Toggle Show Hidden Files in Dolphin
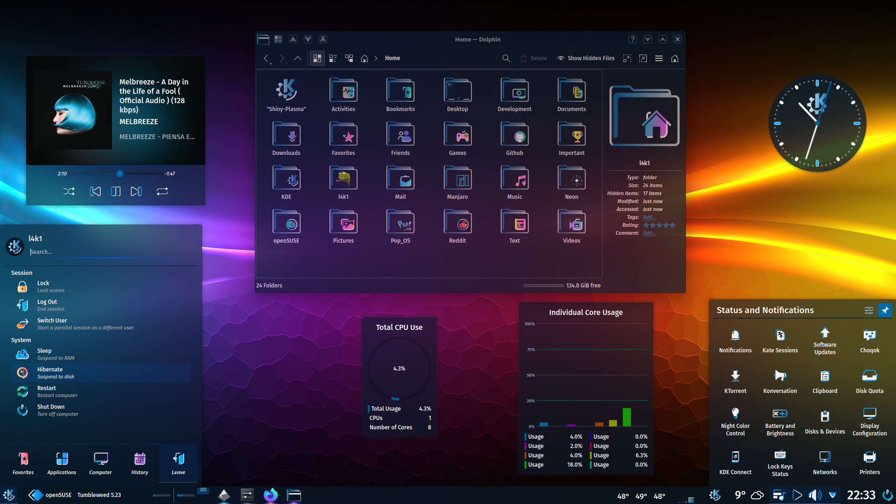 [x=586, y=58]
